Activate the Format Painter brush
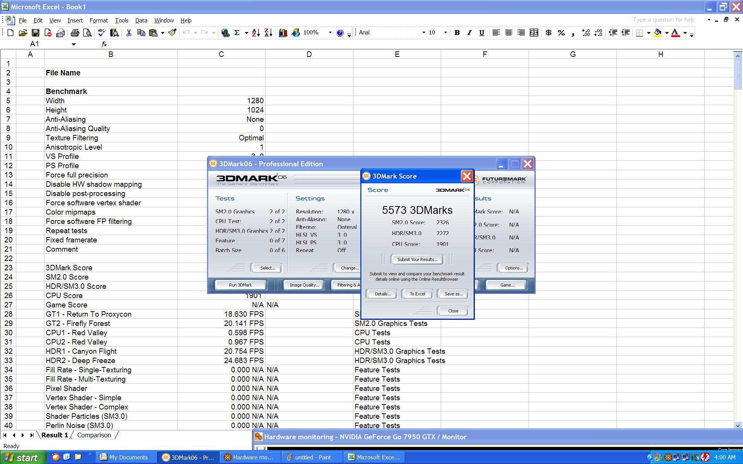Image resolution: width=743 pixels, height=464 pixels. (173, 33)
